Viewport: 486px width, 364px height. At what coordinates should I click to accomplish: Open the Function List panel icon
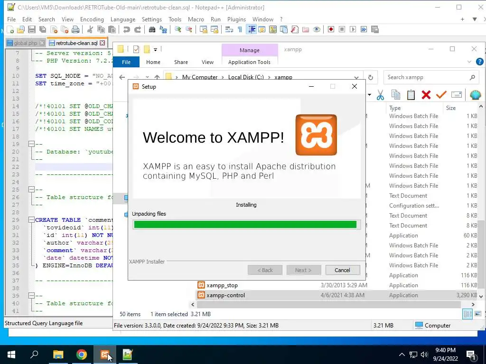click(294, 29)
